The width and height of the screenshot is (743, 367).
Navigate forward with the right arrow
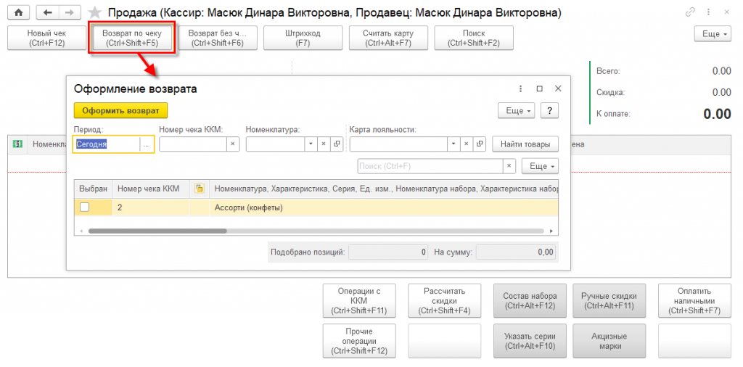[69, 13]
